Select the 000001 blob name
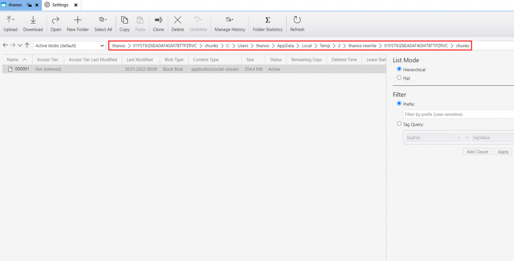The height and width of the screenshot is (261, 514). pos(22,69)
